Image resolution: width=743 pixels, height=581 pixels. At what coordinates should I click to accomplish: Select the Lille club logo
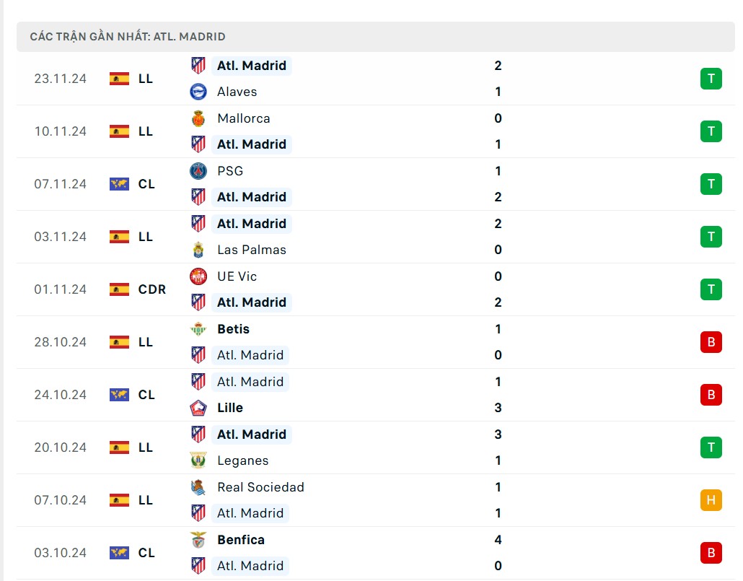point(198,408)
